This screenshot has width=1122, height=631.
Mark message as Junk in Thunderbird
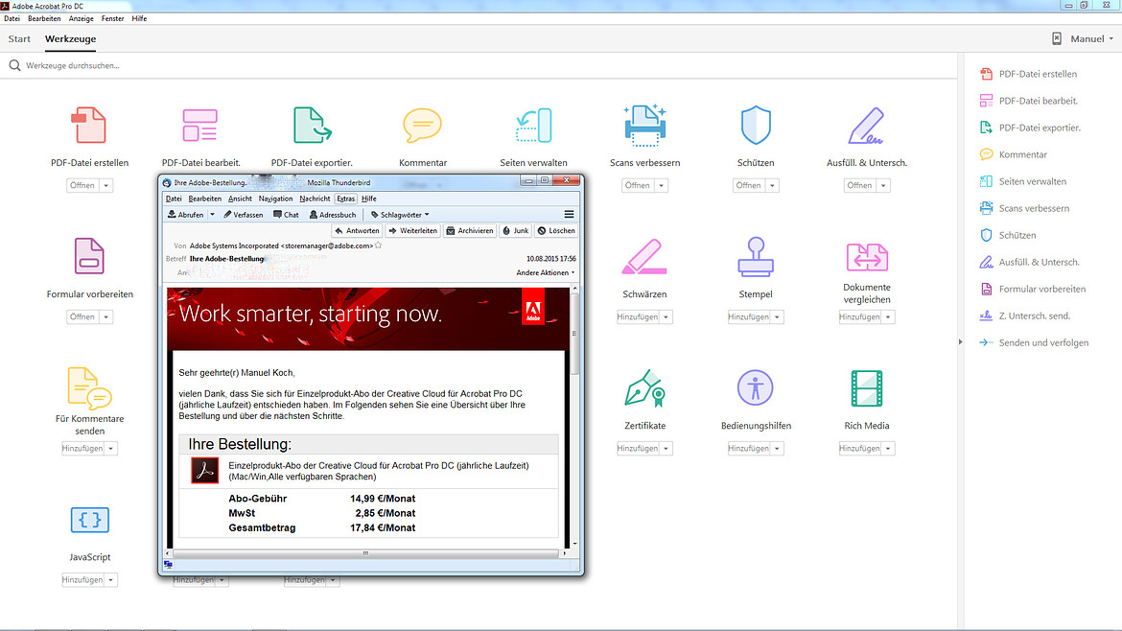point(515,230)
